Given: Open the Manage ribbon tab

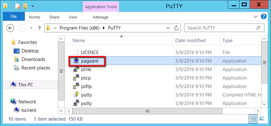Looking at the screenshot, I should coord(101,17).
